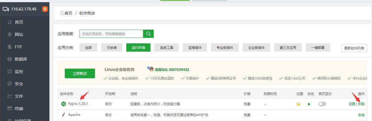Click the 15天无理由退款 benefit text

tap(162, 78)
